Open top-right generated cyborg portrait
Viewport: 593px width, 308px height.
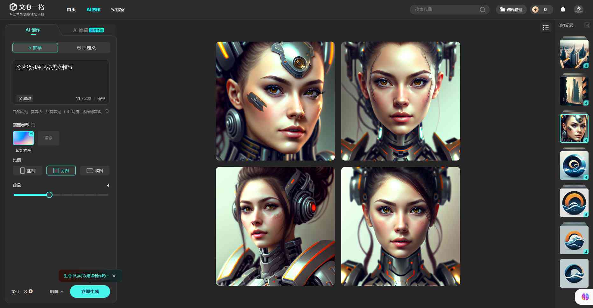tap(401, 101)
